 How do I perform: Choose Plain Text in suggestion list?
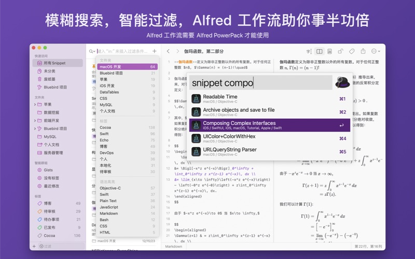127,200
